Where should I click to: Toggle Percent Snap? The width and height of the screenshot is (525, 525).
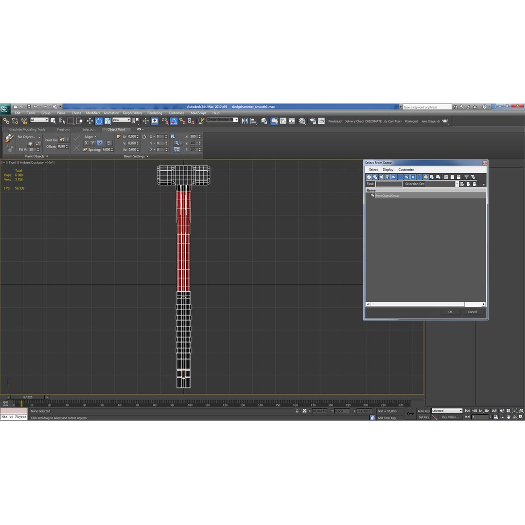click(182, 121)
